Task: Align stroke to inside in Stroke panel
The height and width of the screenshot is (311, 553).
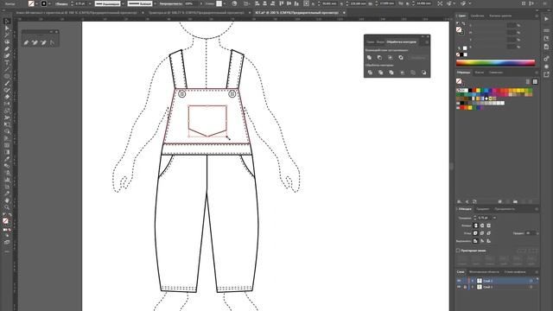Action: pyautogui.click(x=482, y=241)
